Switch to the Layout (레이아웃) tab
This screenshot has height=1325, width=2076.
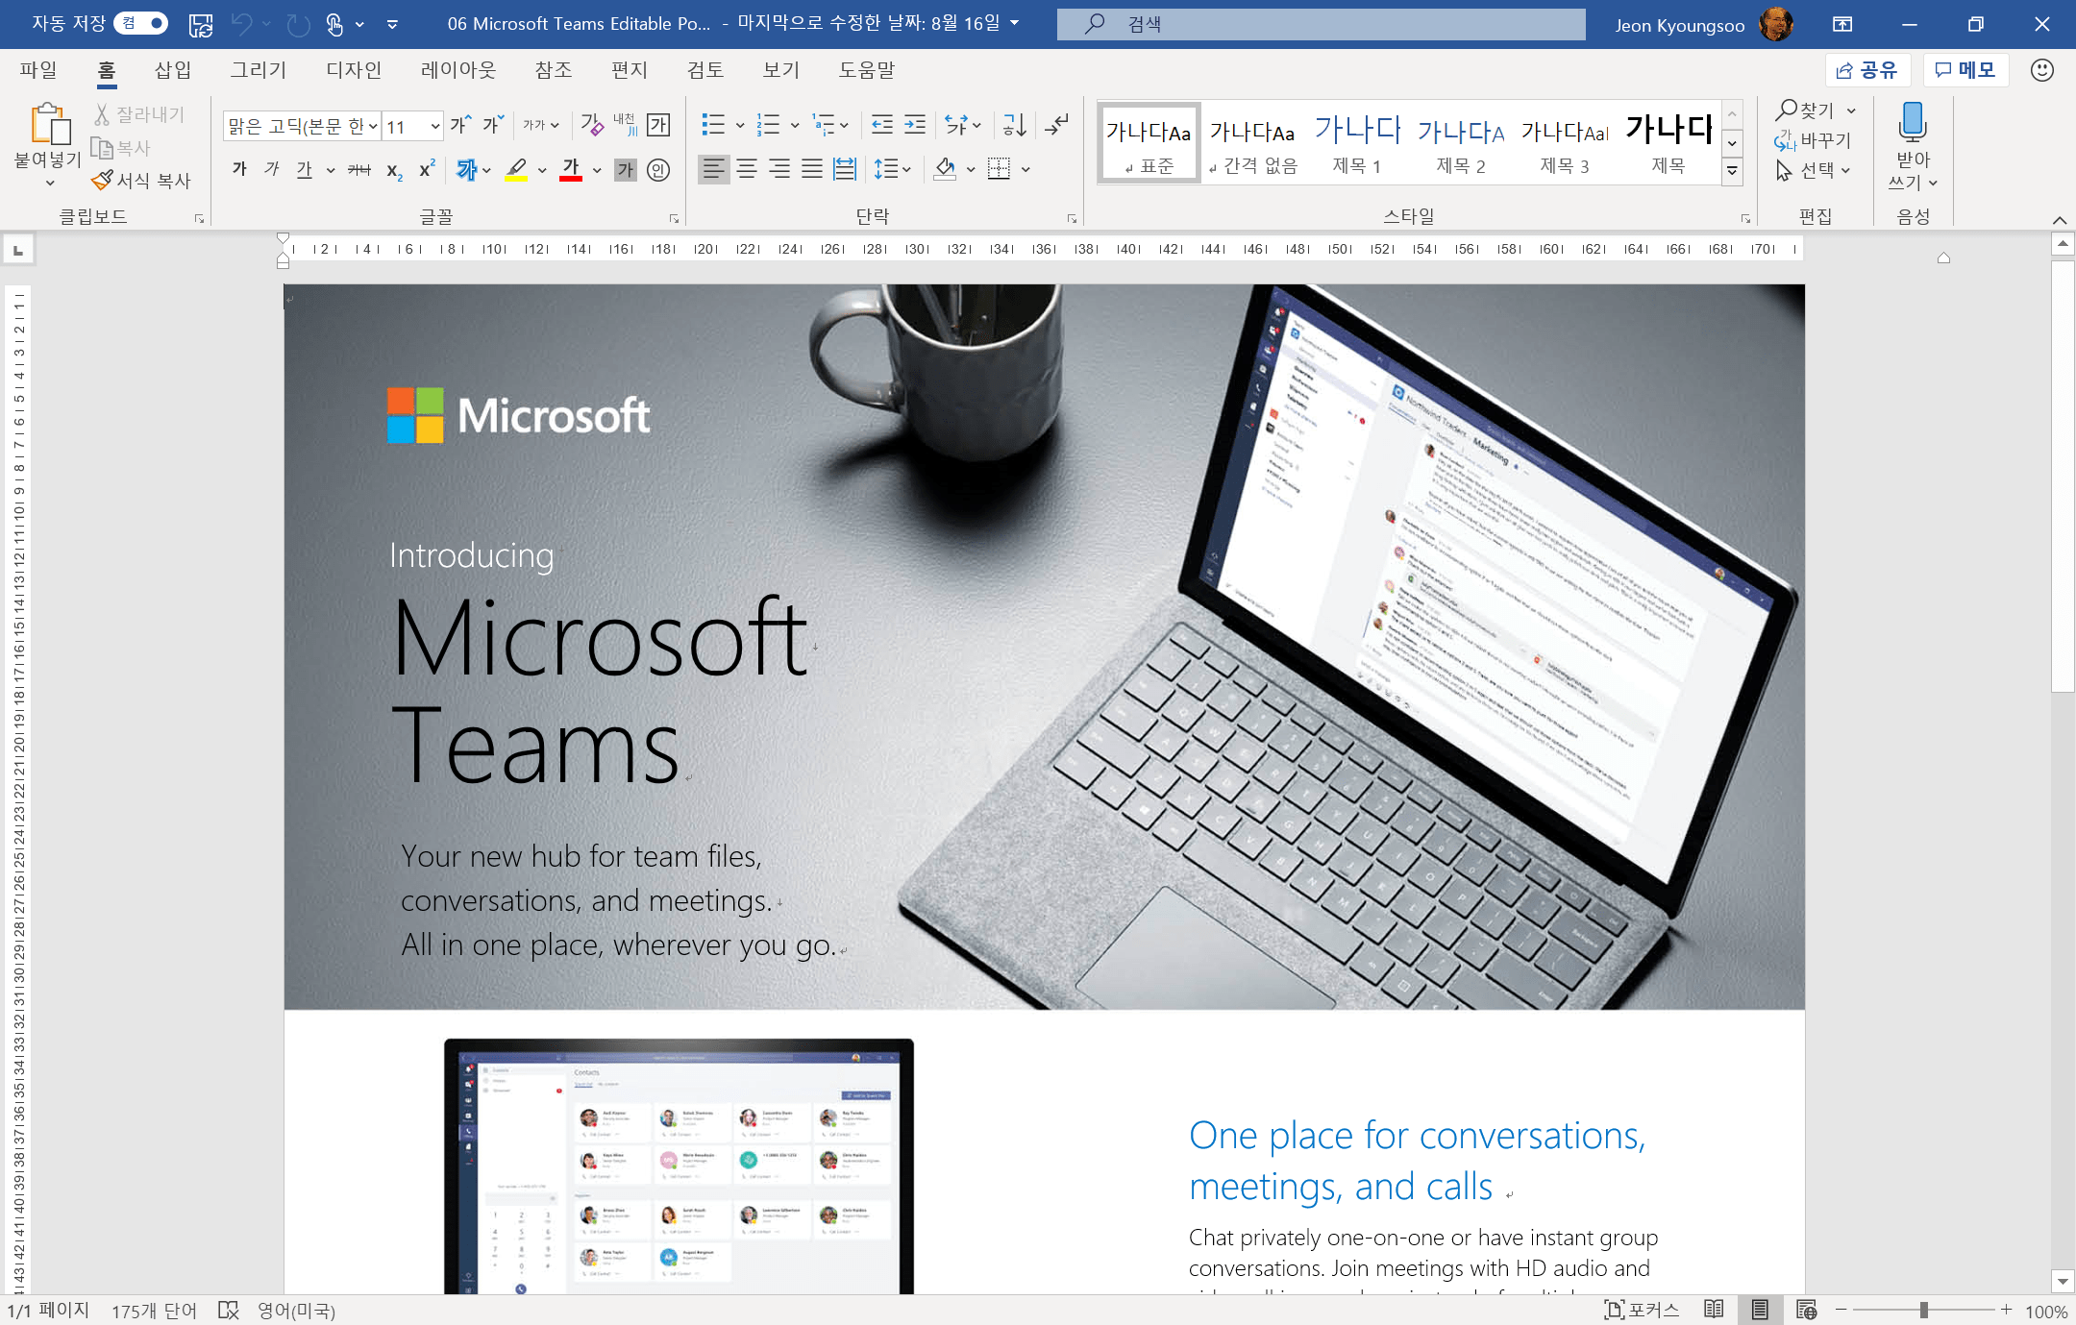[x=457, y=70]
